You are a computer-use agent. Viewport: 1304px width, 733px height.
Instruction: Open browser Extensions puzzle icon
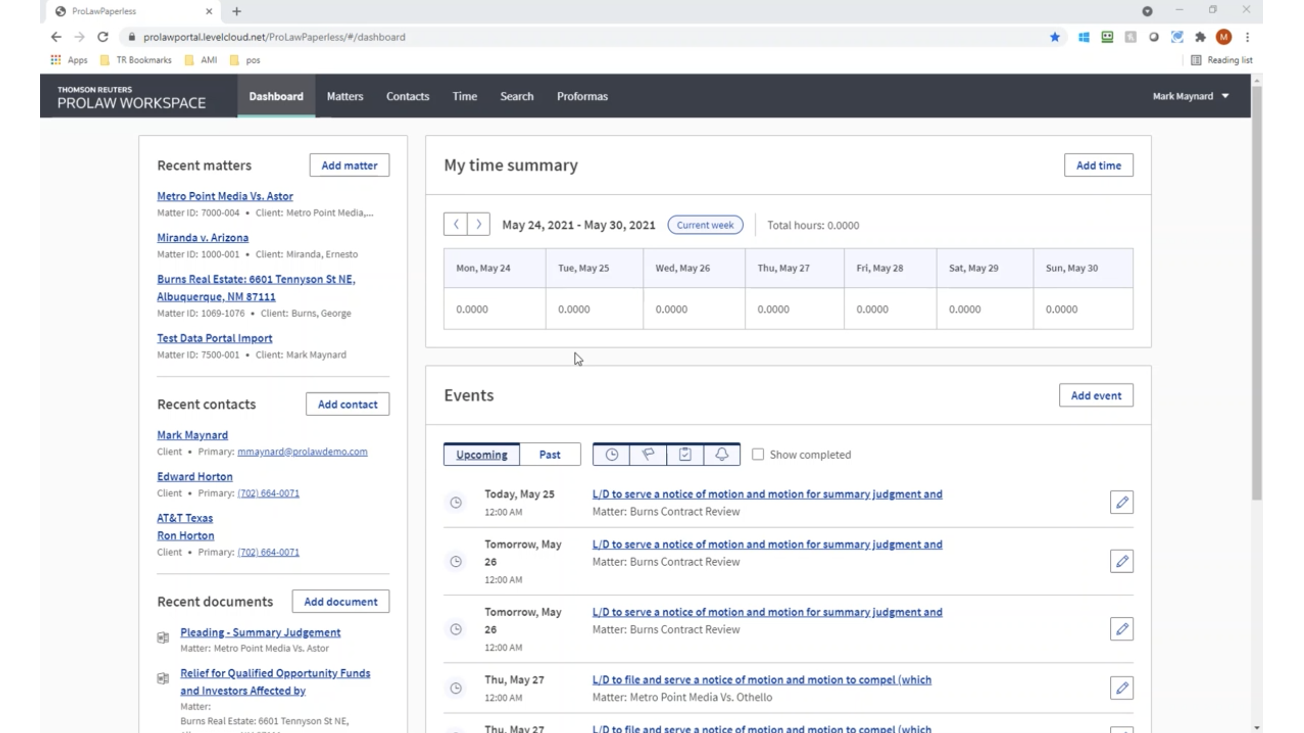tap(1200, 37)
